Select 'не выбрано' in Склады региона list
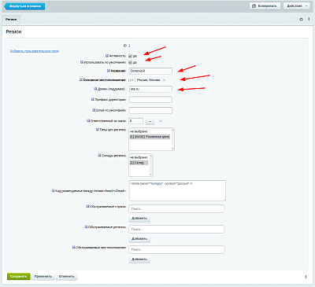The width and height of the screenshot is (315, 287). coord(139,157)
